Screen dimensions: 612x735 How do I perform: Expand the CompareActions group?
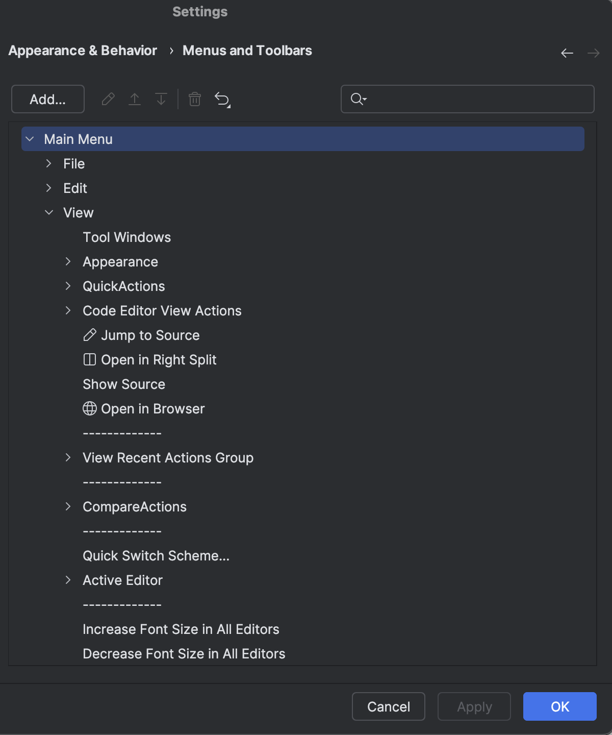68,506
